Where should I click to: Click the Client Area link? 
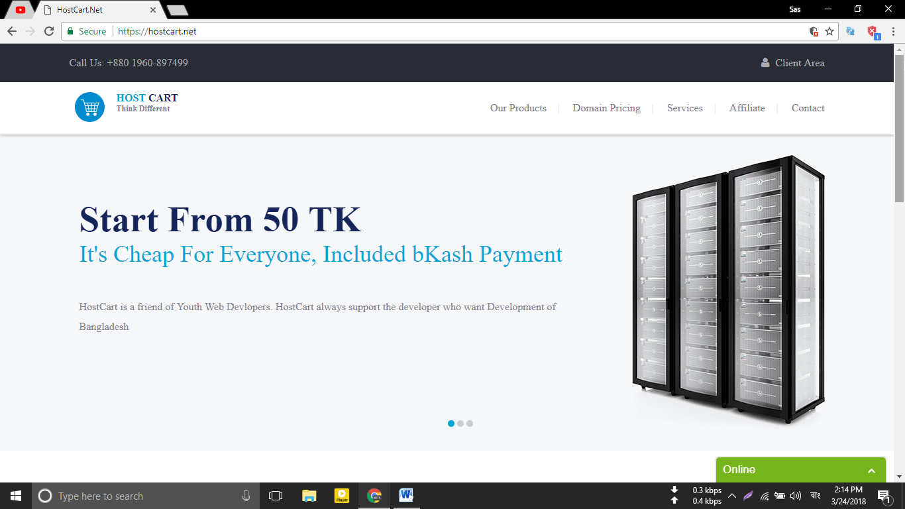tap(800, 62)
